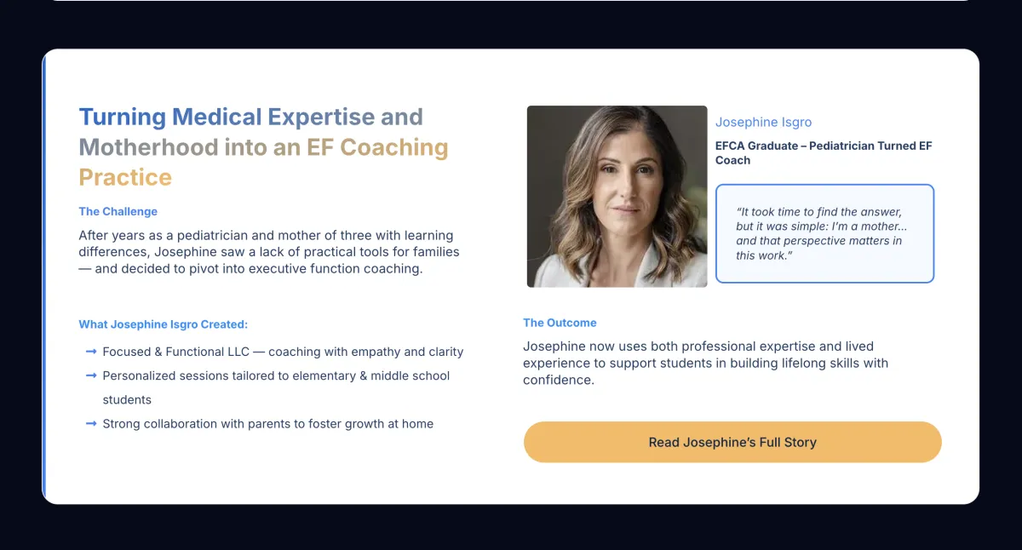The width and height of the screenshot is (1022, 550).
Task: Open Read Josephine's Full Story button
Action: pyautogui.click(x=732, y=442)
